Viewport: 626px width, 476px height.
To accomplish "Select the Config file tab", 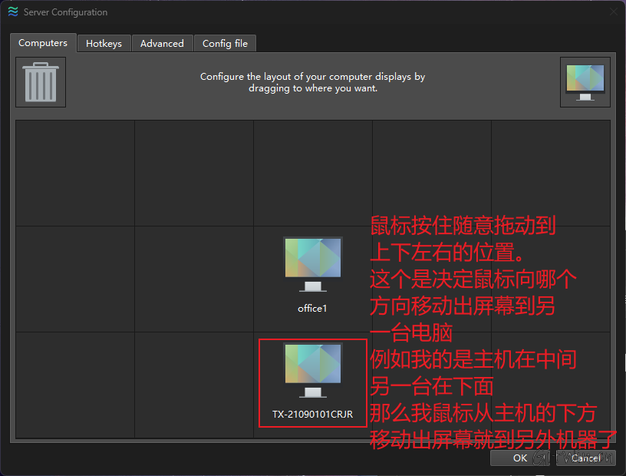I will 225,44.
